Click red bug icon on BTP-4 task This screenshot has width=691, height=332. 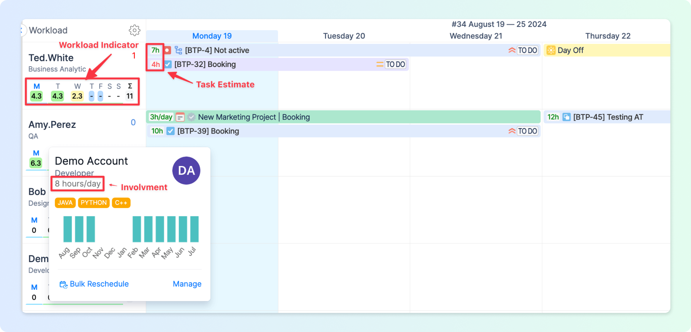tap(167, 50)
